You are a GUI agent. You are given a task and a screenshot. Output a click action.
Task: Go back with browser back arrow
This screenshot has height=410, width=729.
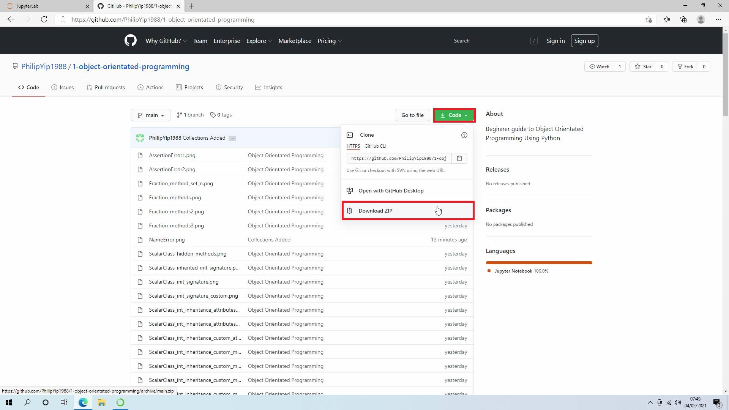[11, 19]
